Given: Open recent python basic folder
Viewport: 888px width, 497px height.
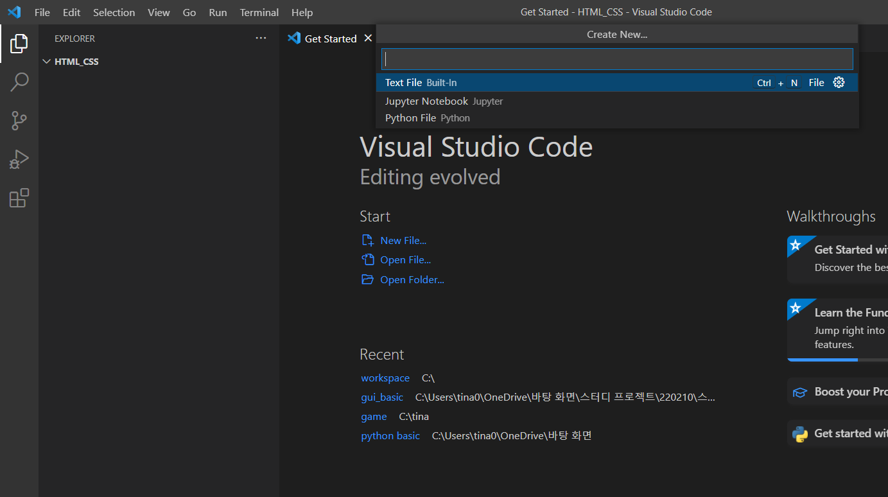Looking at the screenshot, I should pyautogui.click(x=390, y=435).
